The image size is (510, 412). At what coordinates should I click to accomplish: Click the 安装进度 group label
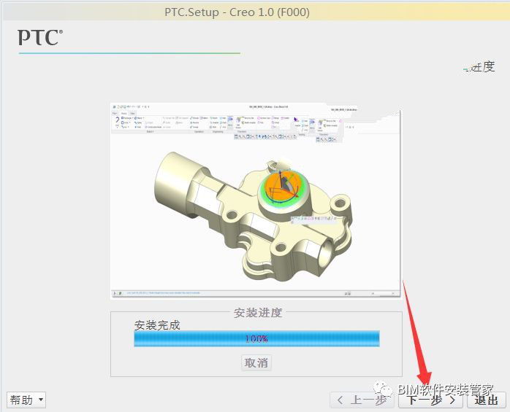[x=258, y=313]
